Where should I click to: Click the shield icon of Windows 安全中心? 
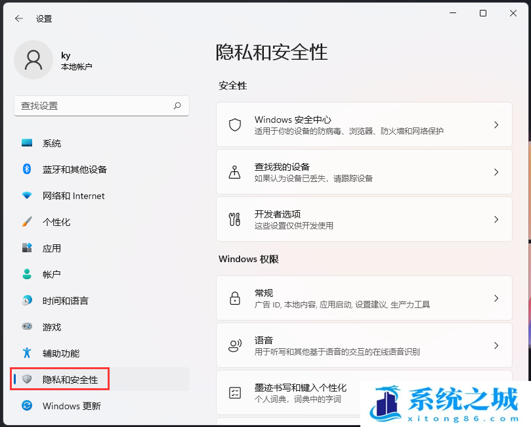pyautogui.click(x=235, y=125)
